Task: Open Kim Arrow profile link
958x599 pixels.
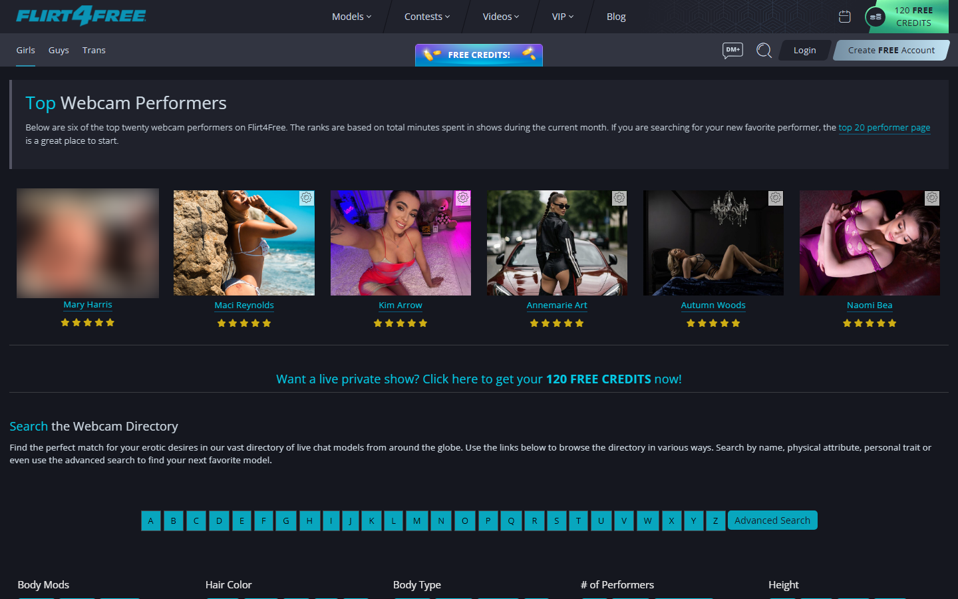Action: (x=400, y=305)
